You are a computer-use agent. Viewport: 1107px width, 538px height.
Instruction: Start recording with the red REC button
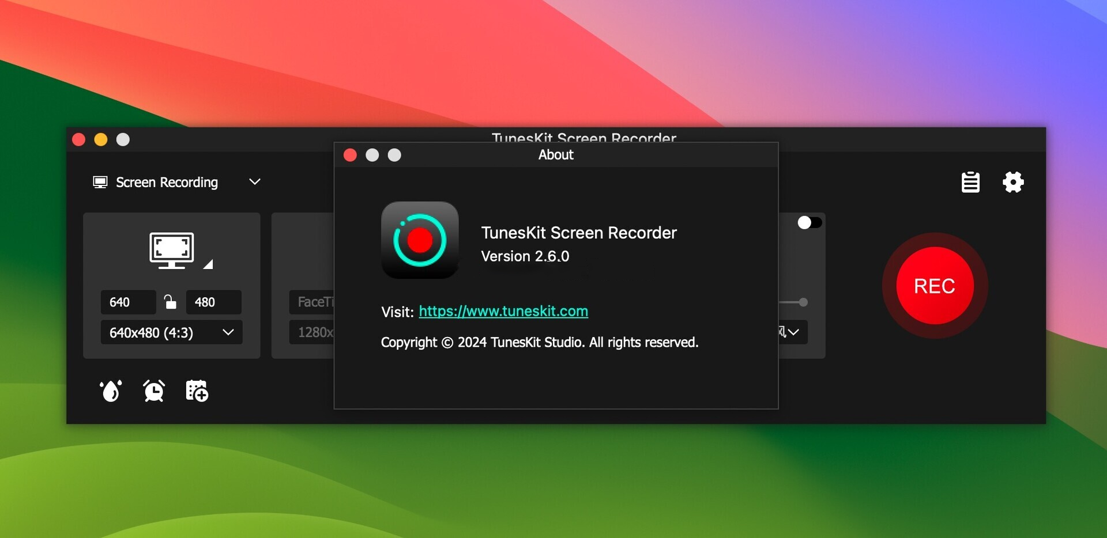935,286
